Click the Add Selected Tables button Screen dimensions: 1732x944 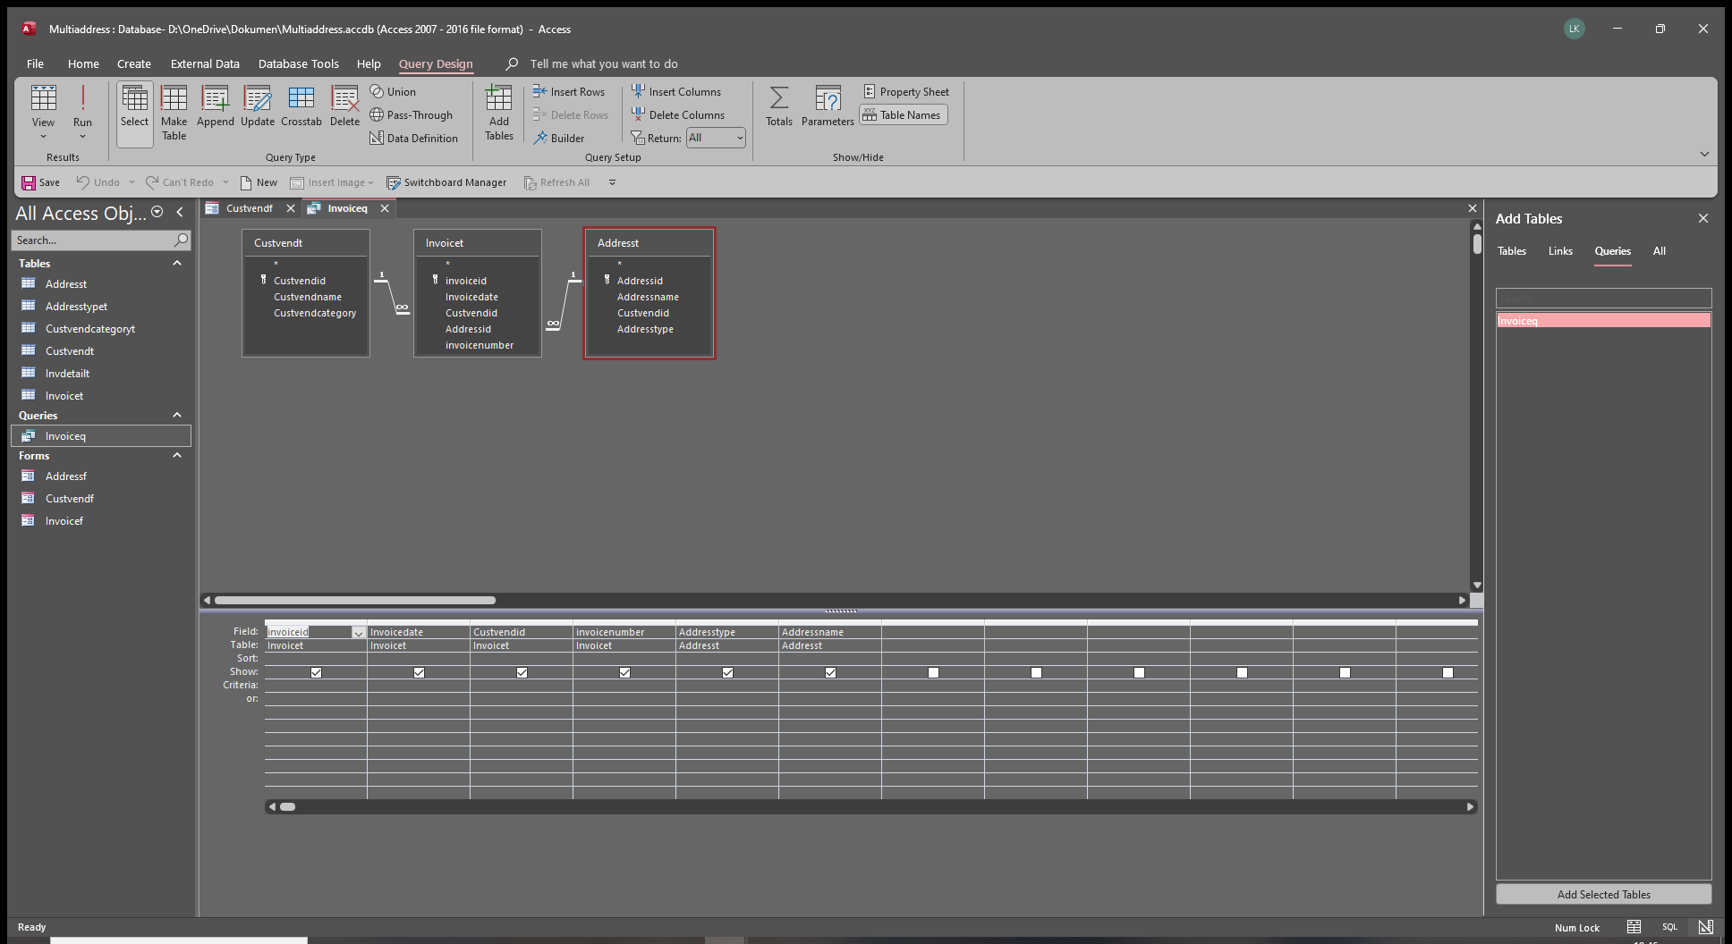1603,894
